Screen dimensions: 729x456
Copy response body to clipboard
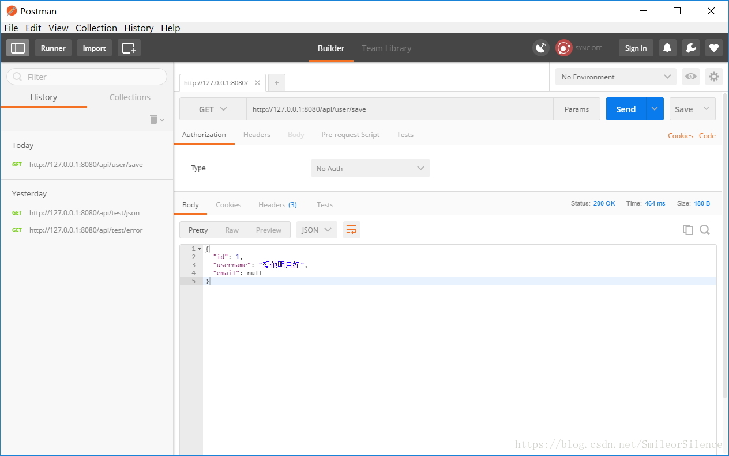(687, 230)
